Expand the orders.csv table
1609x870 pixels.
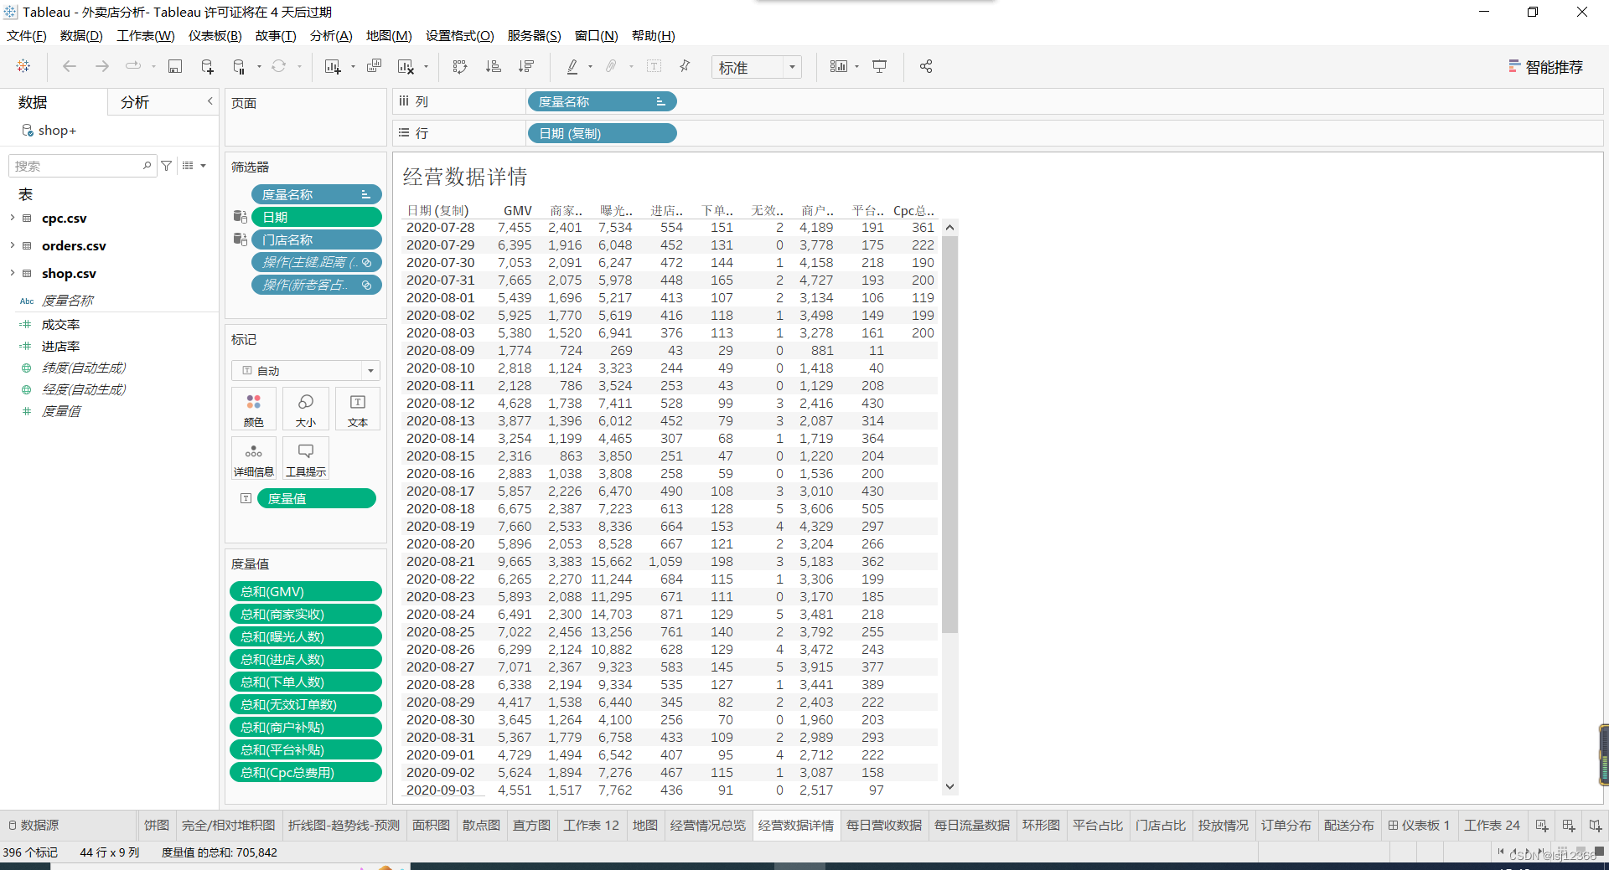(13, 245)
